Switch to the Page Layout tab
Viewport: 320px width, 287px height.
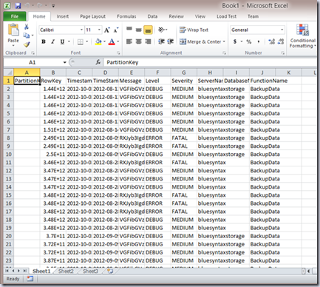point(92,16)
